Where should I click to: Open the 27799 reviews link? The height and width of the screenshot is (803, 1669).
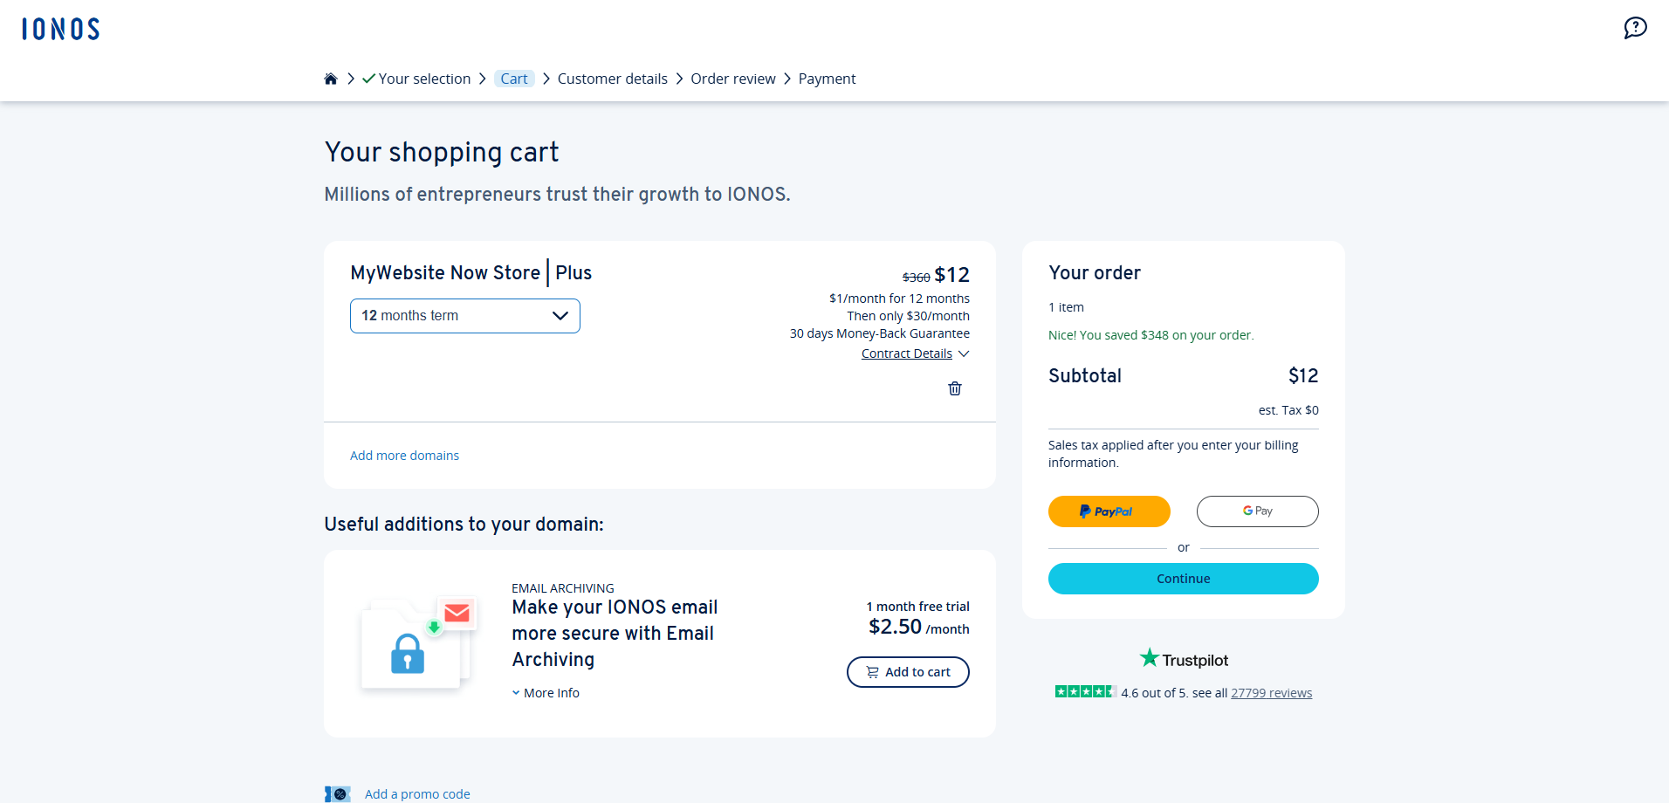pos(1271,692)
